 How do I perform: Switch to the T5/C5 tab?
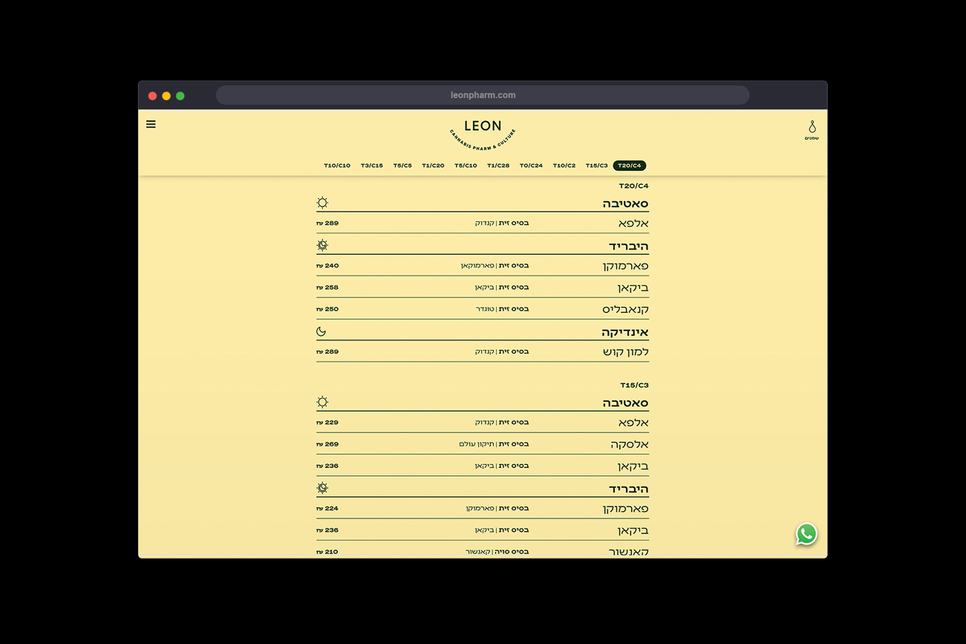(x=402, y=166)
